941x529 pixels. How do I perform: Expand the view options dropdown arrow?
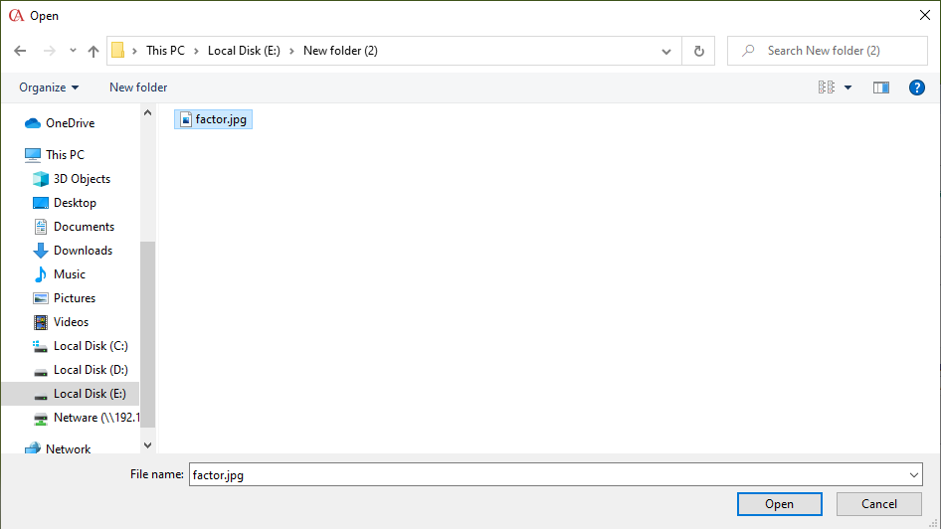[x=848, y=88]
